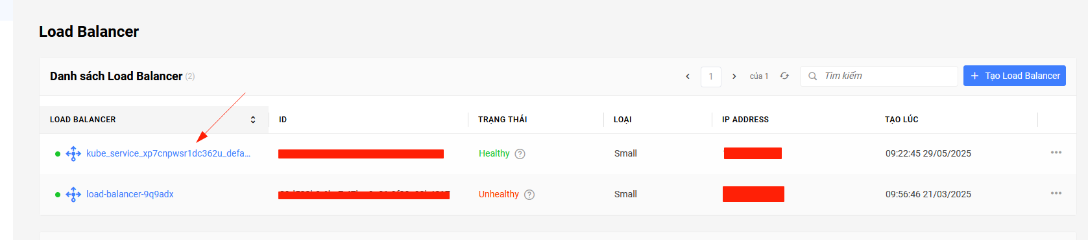The height and width of the screenshot is (240, 1088).
Task: Open help icon next to Healthy status
Action: click(x=520, y=154)
